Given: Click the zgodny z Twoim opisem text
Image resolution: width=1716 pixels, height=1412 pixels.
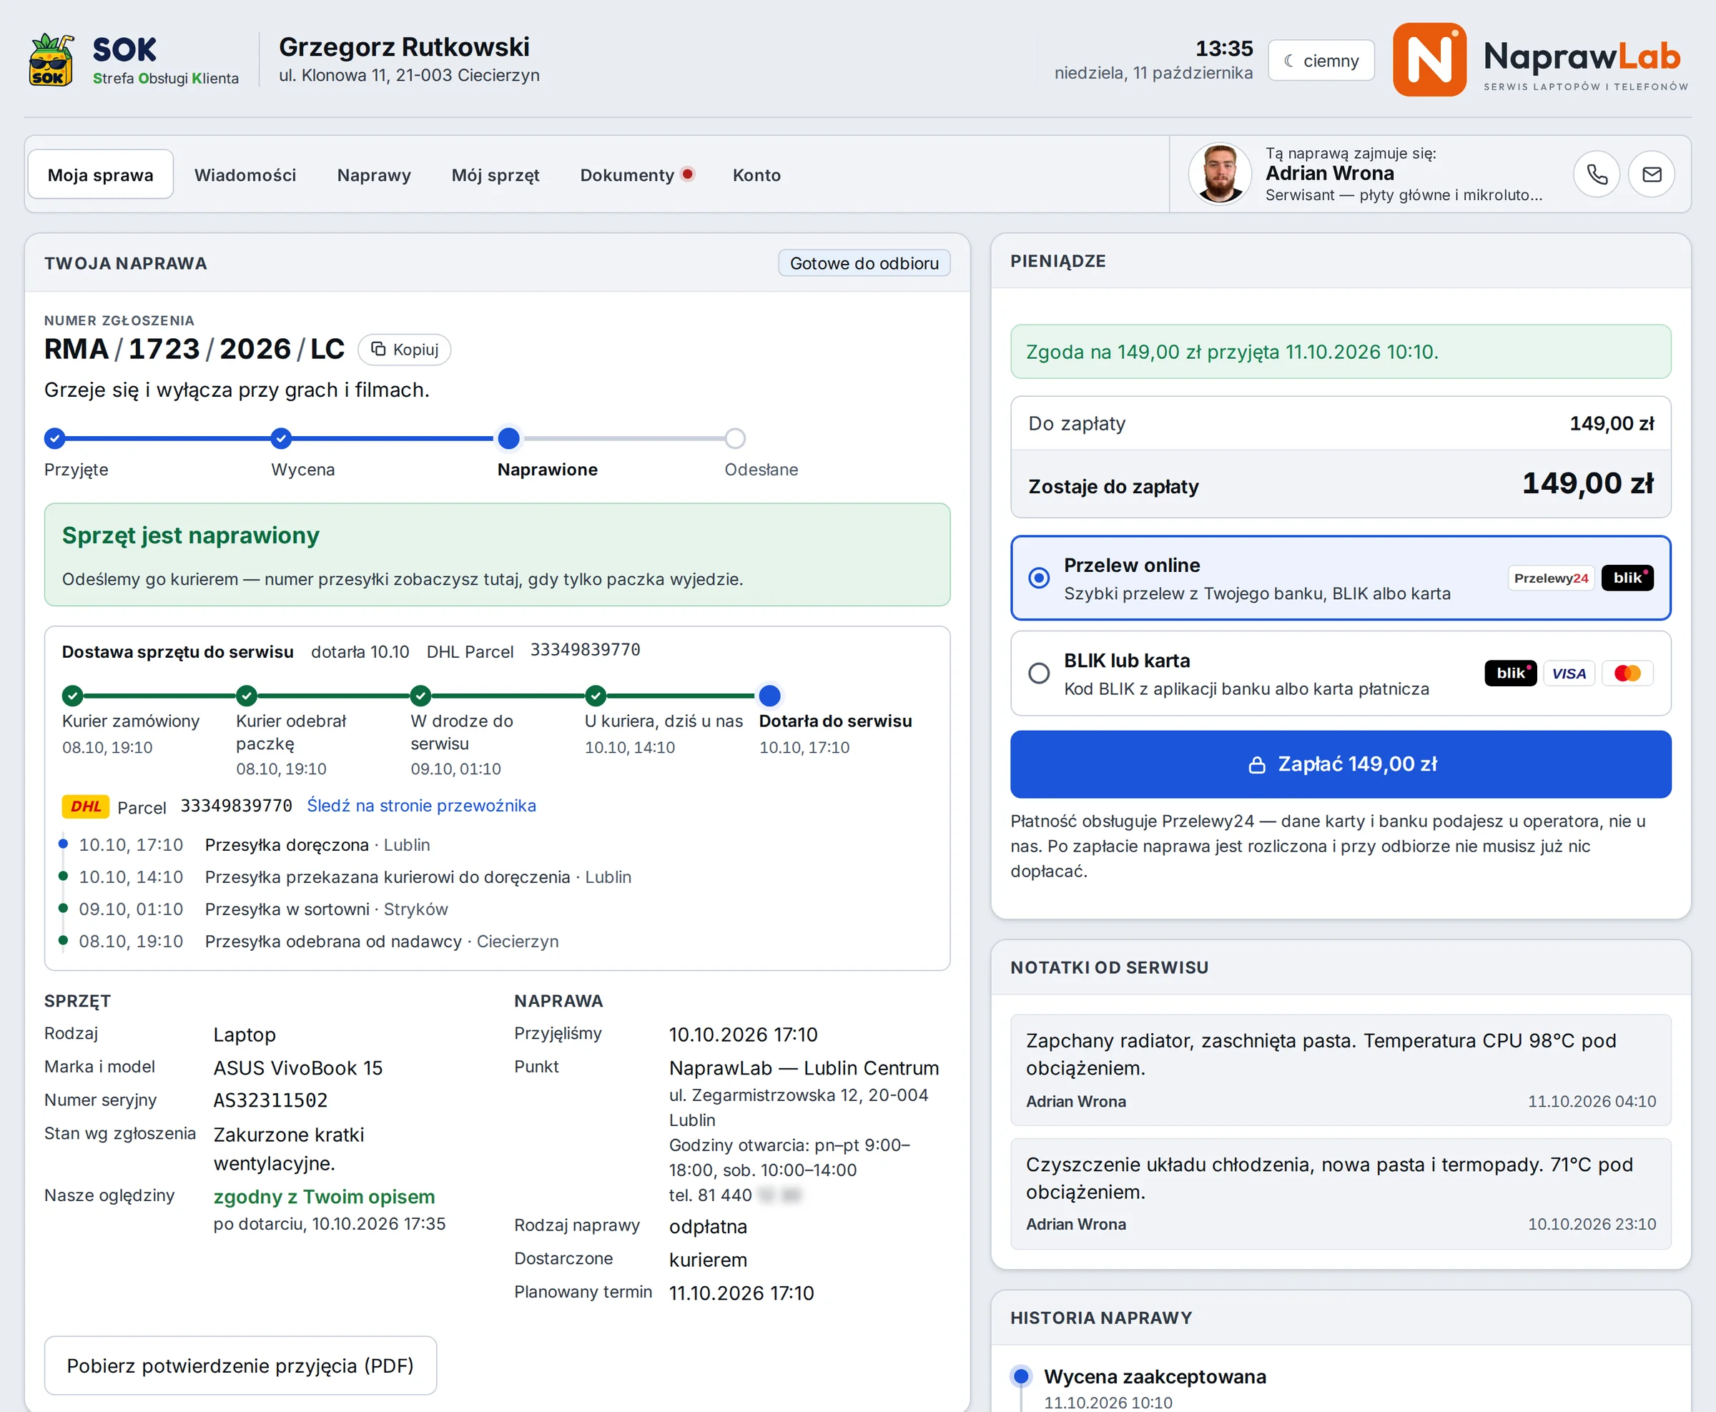Looking at the screenshot, I should 324,1197.
